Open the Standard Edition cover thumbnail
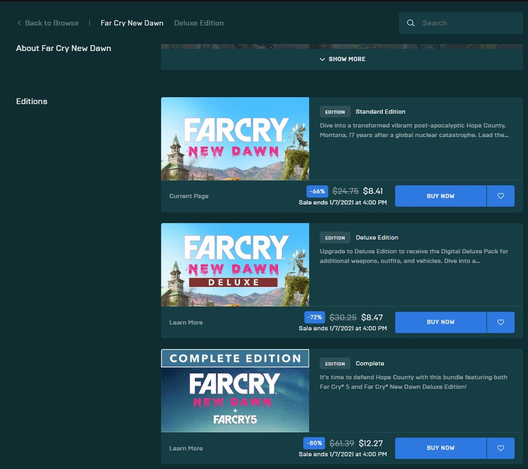 235,139
